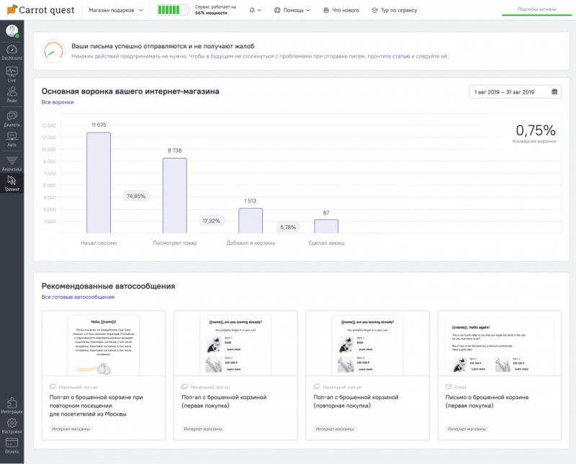
Task: Select Трекинг (Tracking) in sidebar
Action: click(12, 183)
